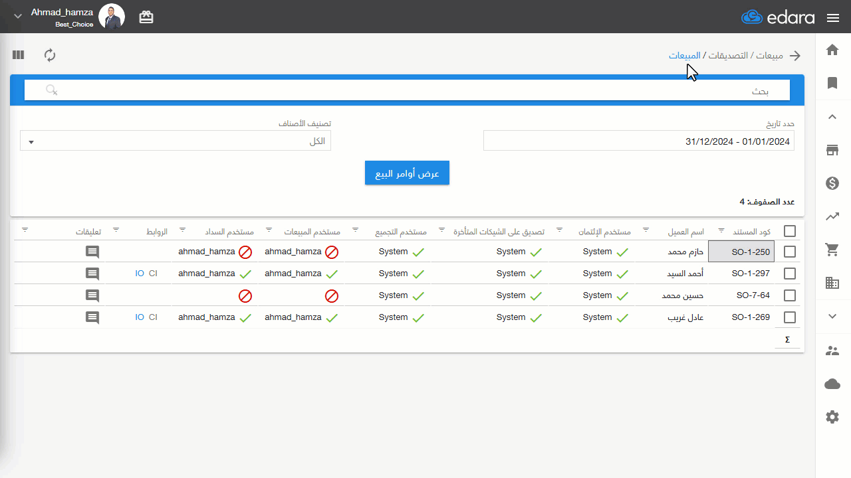Click the عرض أوامر البيع button
Viewport: 851px width, 478px height.
[x=407, y=173]
